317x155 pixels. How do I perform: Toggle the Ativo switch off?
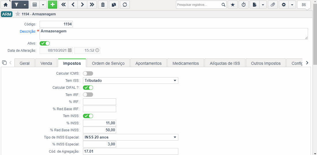tap(45, 43)
